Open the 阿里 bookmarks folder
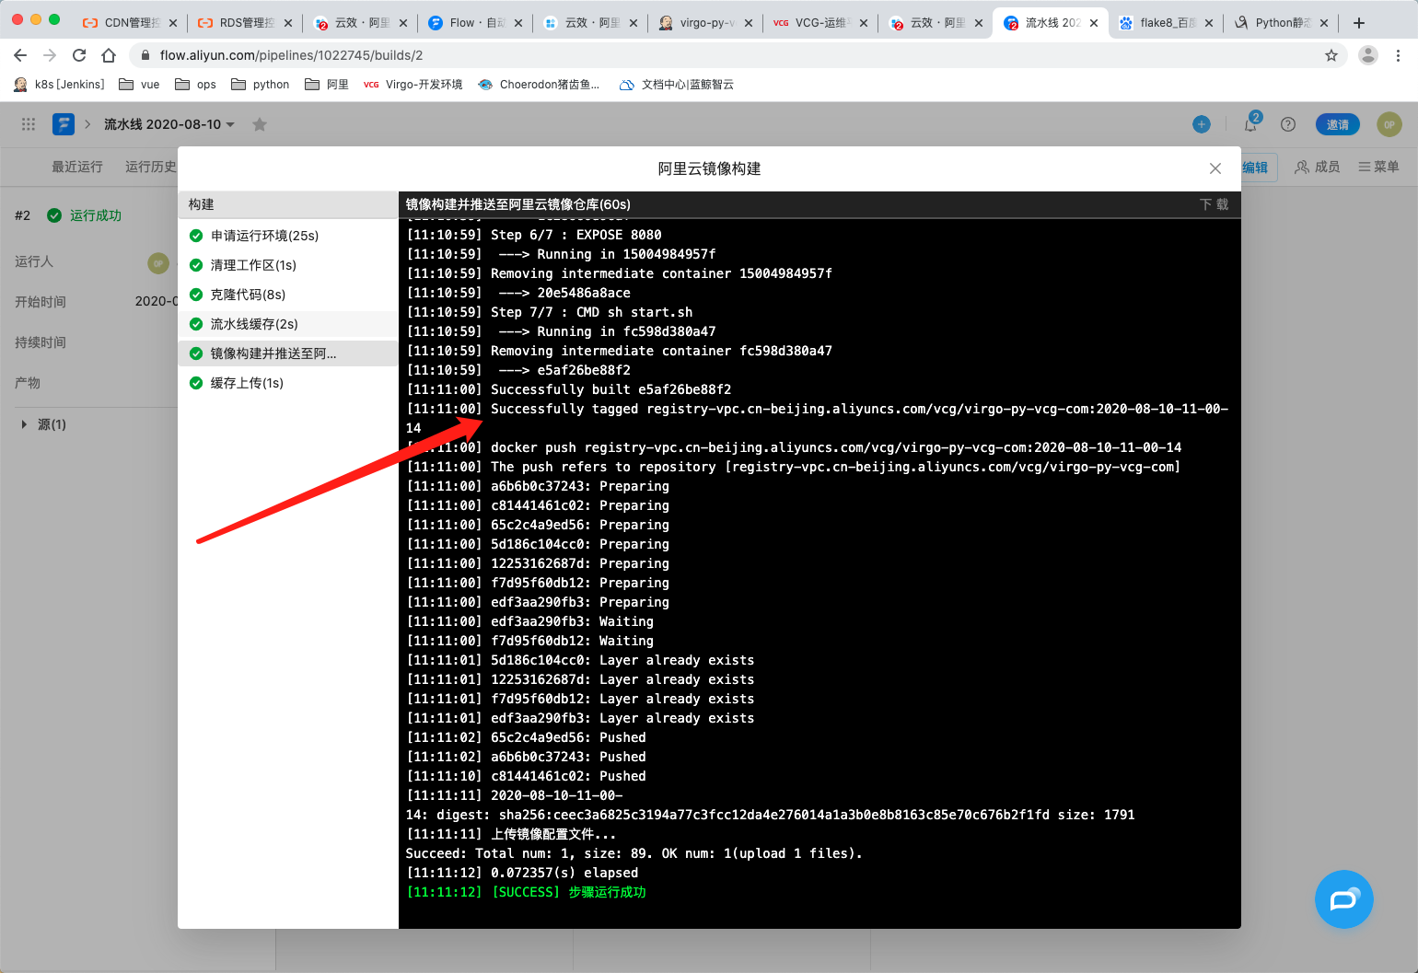1418x973 pixels. pos(327,85)
